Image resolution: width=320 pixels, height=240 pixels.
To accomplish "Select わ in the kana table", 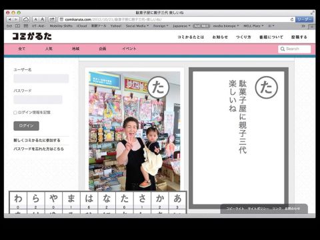I will click(18, 199).
